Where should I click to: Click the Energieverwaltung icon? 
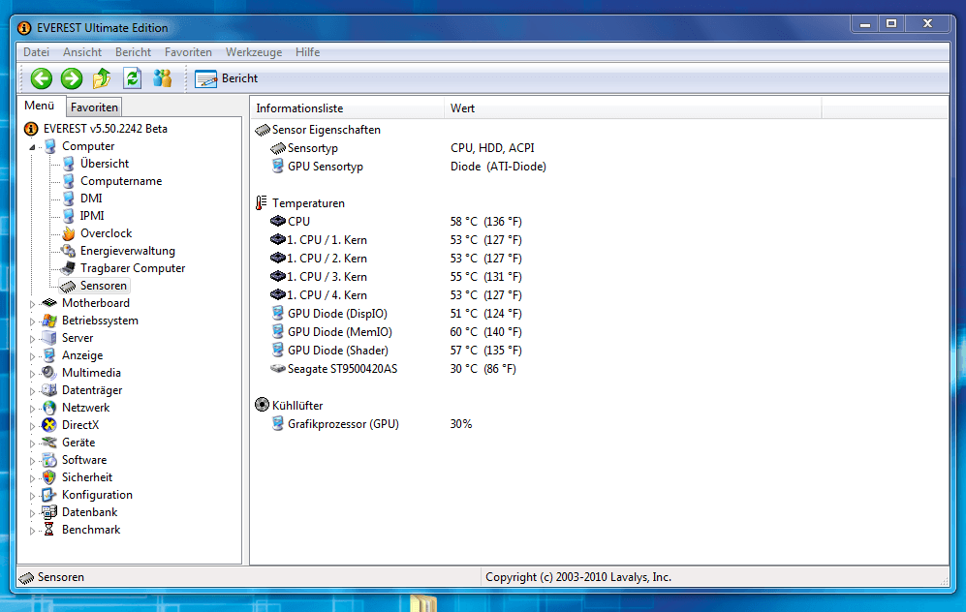coord(69,251)
